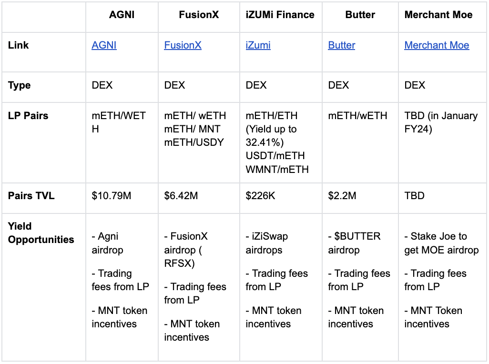Viewport: 489px width, 364px height.
Task: Click the Merchant Moe column header
Action: click(x=442, y=17)
